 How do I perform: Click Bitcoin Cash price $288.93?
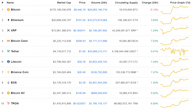[x=81, y=41]
